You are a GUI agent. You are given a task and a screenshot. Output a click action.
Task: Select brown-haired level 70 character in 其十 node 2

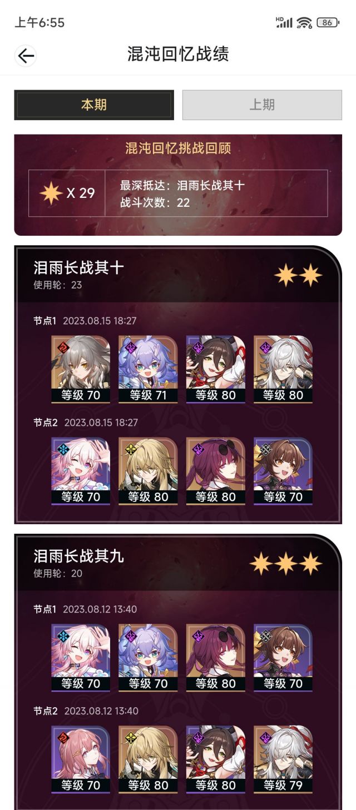click(x=283, y=471)
